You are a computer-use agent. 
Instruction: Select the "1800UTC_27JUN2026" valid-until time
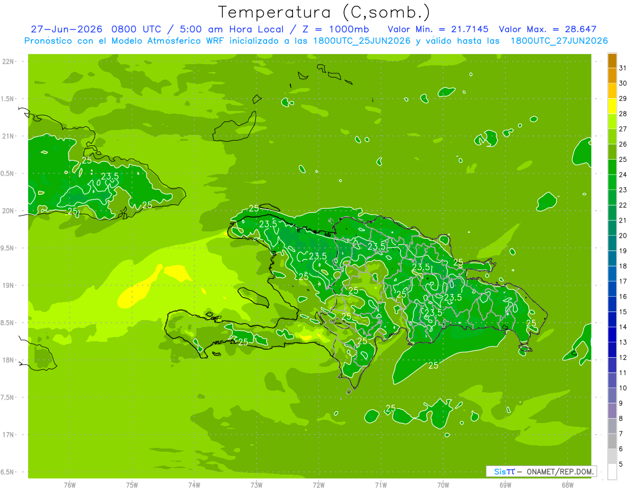click(559, 41)
